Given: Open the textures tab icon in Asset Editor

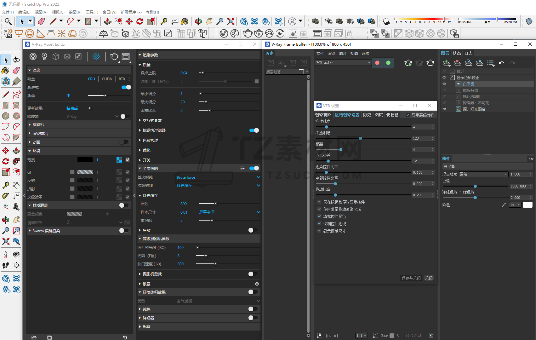Looking at the screenshot, I should point(78,56).
